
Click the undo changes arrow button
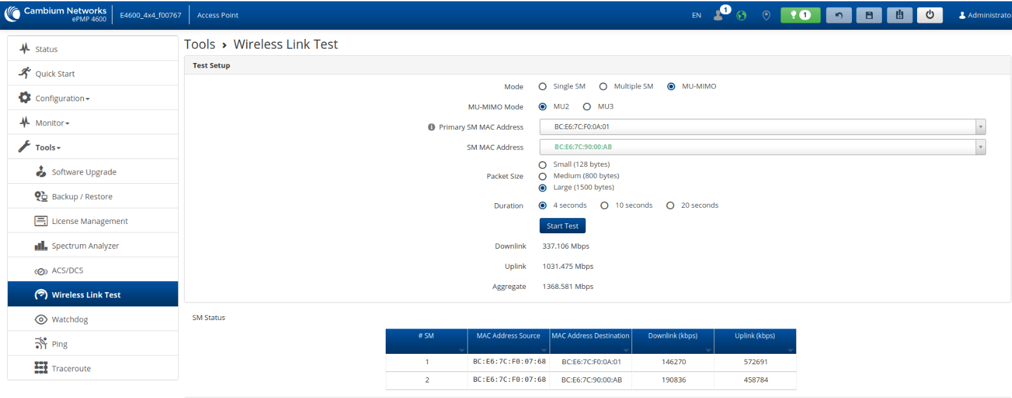tap(838, 15)
